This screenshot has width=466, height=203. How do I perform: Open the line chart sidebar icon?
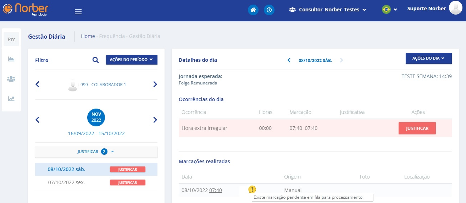11,99
